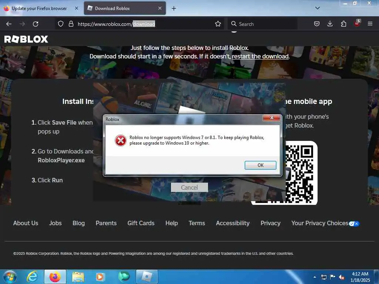Open the Gift Cards footer link

[x=141, y=223]
